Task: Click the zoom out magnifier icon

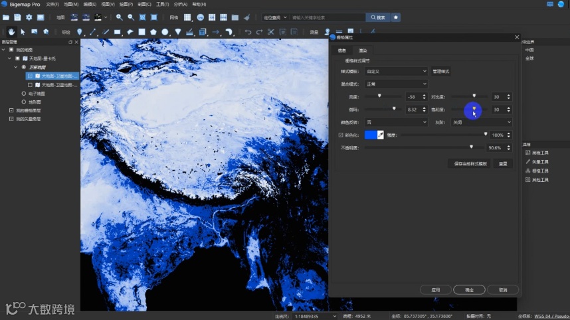Action: tap(130, 17)
